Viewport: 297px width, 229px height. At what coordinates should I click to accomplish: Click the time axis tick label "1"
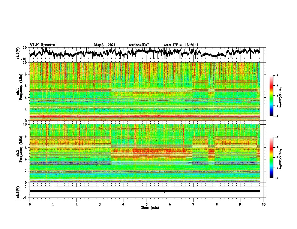click(53, 204)
